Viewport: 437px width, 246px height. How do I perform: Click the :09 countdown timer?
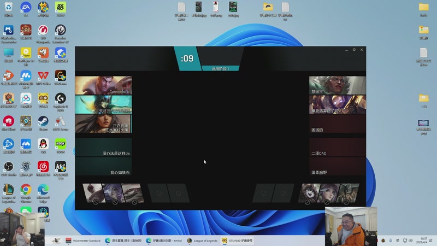[187, 58]
